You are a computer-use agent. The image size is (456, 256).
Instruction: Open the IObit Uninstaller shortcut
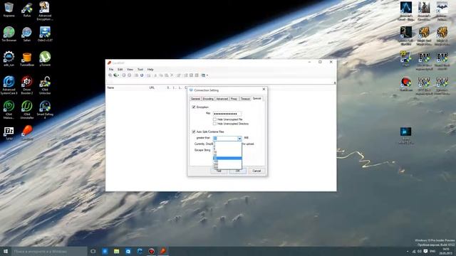coord(27,110)
